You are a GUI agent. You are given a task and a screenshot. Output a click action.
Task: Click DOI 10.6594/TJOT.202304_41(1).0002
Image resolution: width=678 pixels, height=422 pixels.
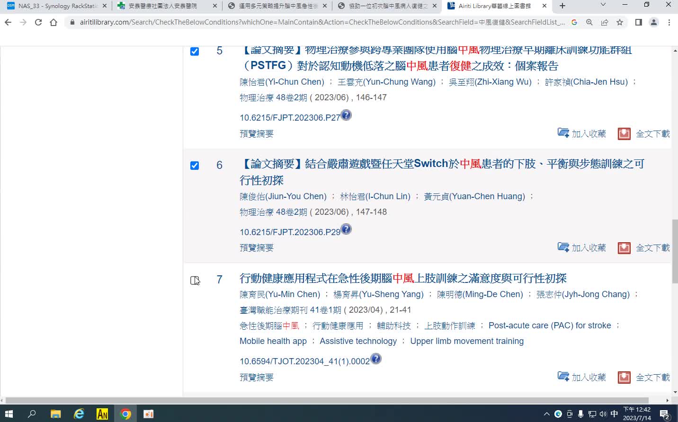pos(304,361)
